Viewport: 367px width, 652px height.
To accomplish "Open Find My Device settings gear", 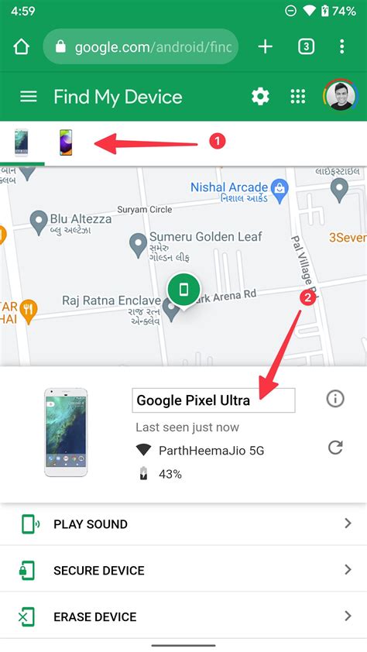I will coord(261,97).
